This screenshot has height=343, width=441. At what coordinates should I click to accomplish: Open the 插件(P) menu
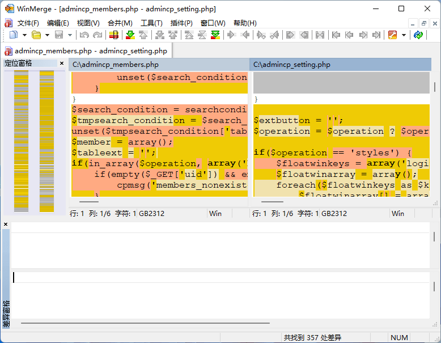tap(181, 23)
